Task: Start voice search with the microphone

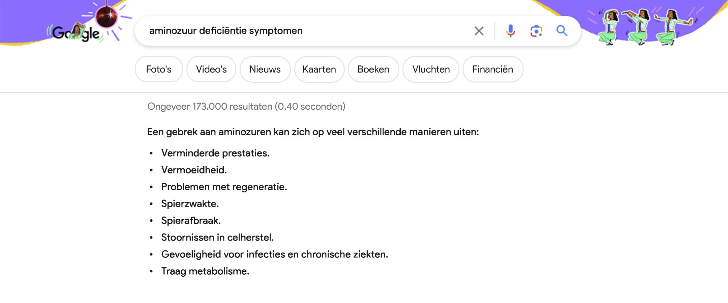Action: (x=510, y=31)
